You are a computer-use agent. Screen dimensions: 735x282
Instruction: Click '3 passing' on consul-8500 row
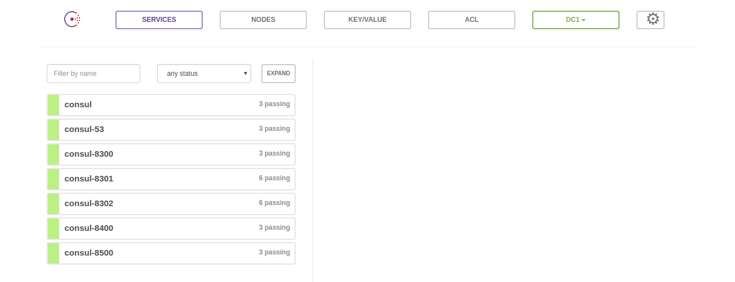tap(274, 252)
